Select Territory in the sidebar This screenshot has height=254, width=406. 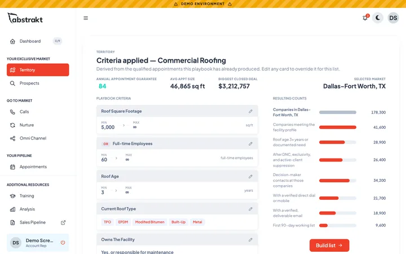pos(38,70)
